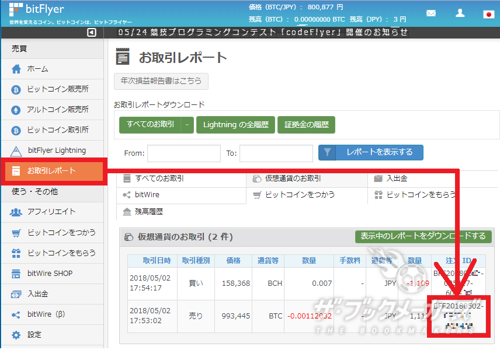Click the 仮想通貨のお取引 tab coins icon
Image resolution: width=500 pixels, height=350 pixels.
click(256, 178)
